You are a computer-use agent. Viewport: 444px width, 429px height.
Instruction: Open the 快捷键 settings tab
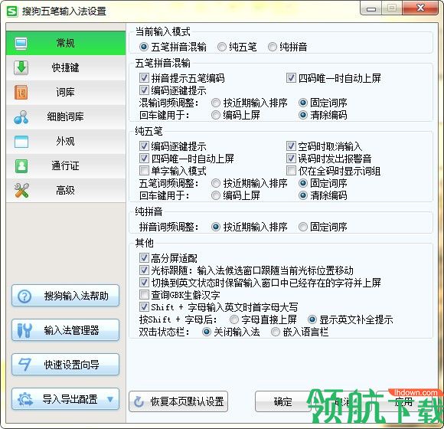[66, 67]
